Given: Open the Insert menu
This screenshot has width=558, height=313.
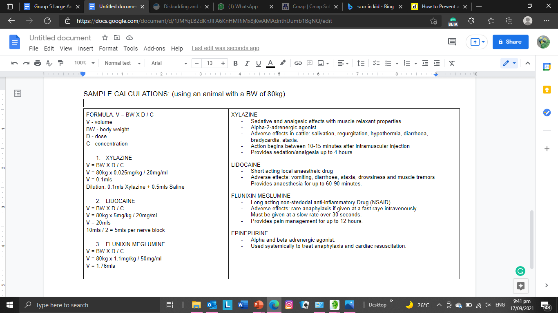Looking at the screenshot, I should pos(86,48).
